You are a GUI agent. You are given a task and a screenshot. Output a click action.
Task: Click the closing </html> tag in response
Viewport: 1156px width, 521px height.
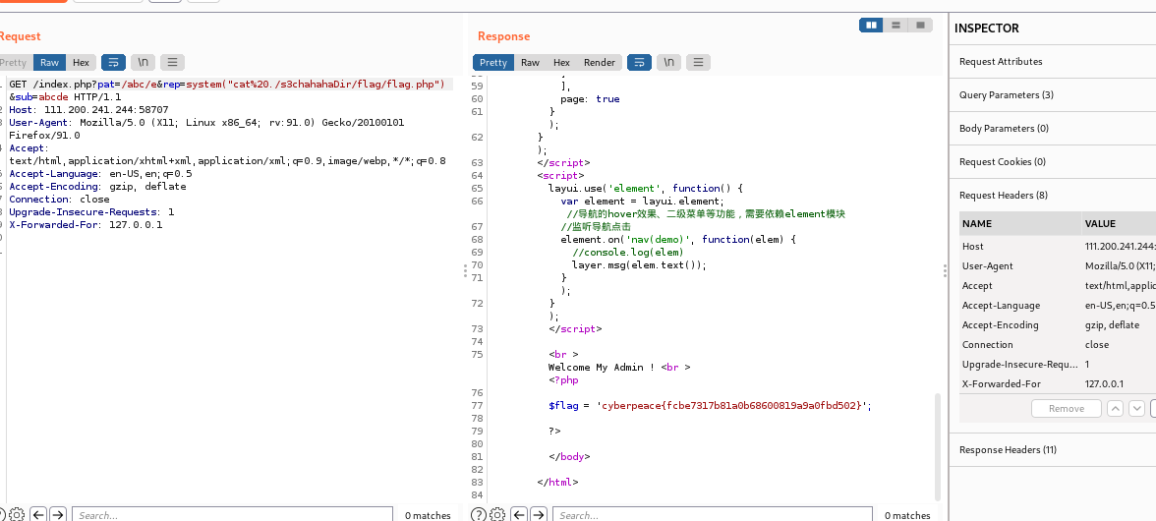pyautogui.click(x=557, y=482)
